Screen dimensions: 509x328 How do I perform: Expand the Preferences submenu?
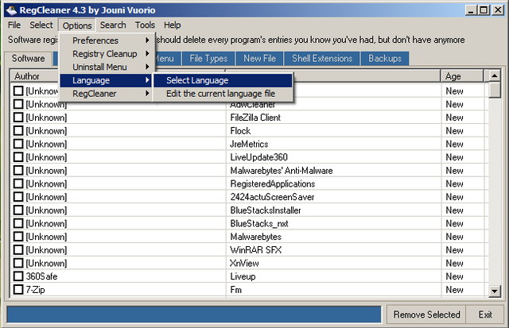tap(106, 41)
